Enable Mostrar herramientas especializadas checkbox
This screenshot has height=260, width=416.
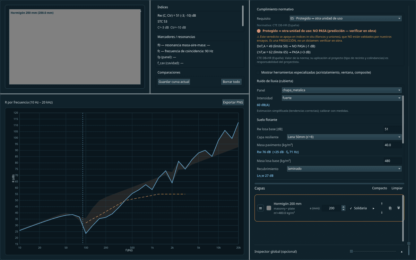tap(258, 72)
